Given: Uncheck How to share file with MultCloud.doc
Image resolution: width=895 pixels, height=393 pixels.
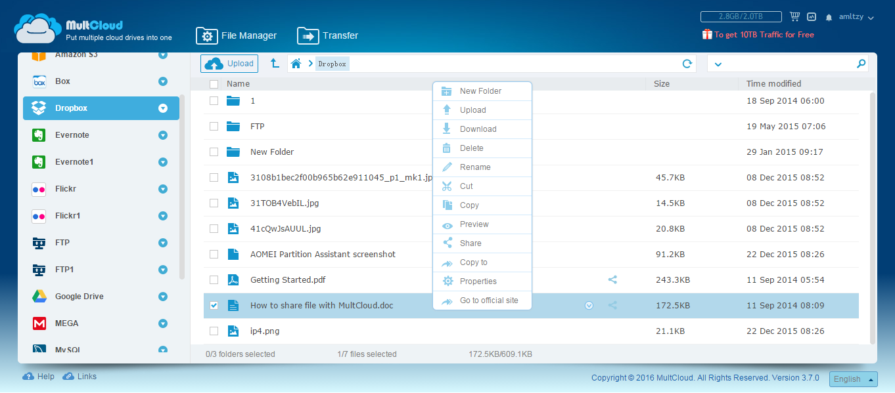Looking at the screenshot, I should tap(214, 305).
